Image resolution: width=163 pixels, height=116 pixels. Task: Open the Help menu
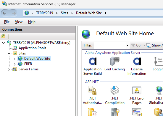[32, 22]
